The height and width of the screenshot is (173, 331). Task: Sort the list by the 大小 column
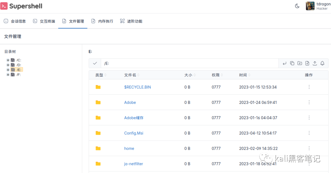coord(190,75)
